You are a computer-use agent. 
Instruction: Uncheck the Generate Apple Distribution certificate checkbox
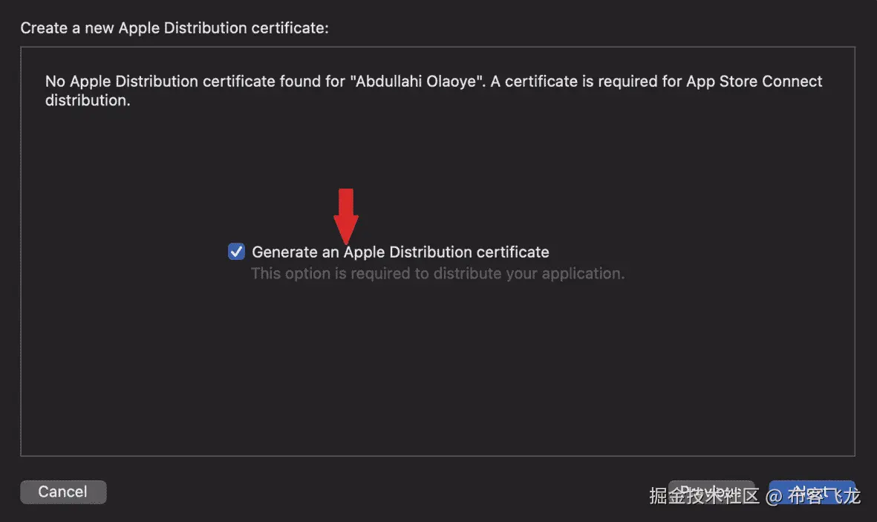[x=236, y=252]
